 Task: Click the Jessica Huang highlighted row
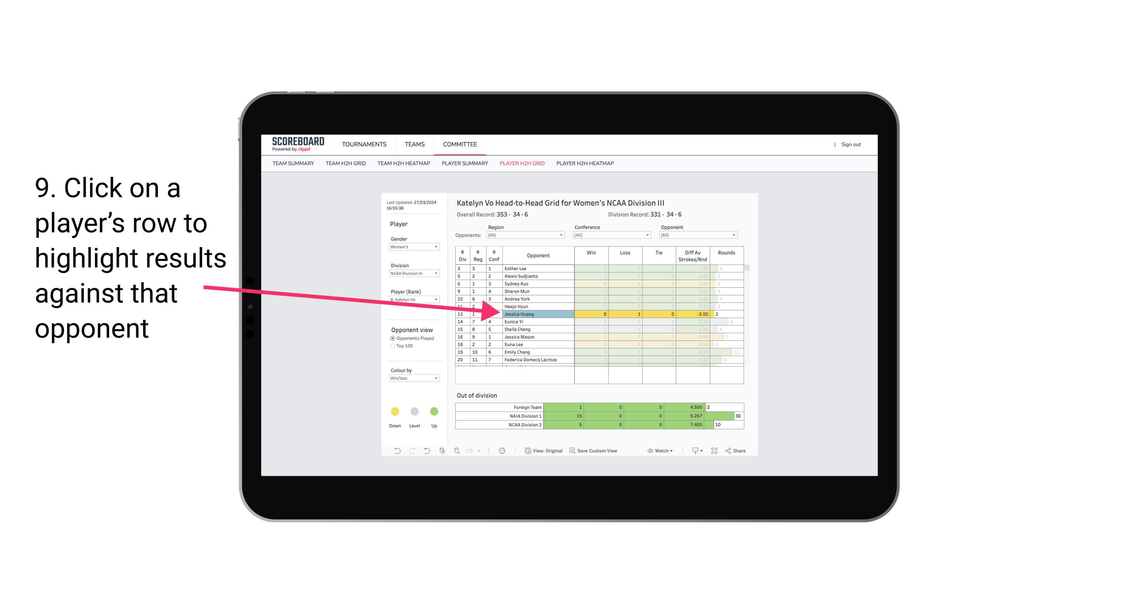[537, 313]
